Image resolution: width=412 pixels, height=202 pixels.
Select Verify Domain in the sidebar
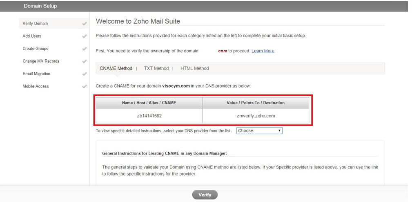(54, 23)
